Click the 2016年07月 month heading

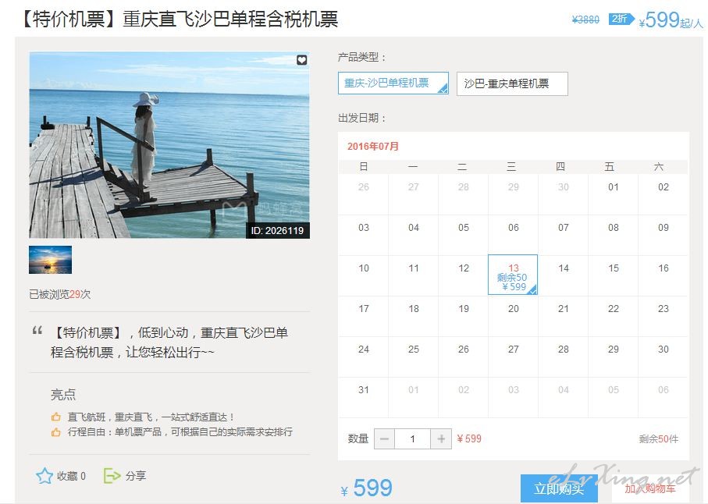[x=373, y=146]
